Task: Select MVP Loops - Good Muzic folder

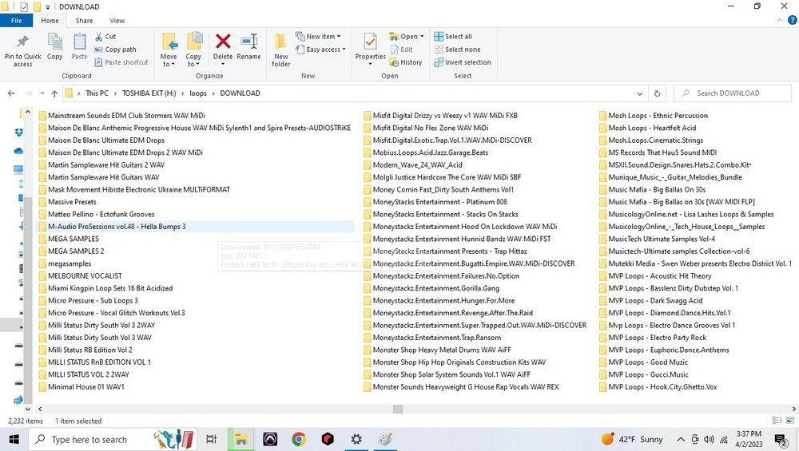Action: (648, 362)
